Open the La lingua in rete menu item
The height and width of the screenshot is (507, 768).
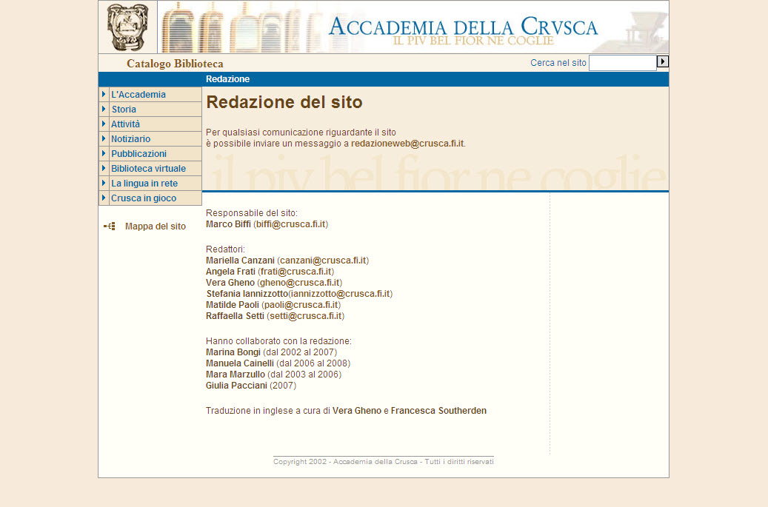pos(144,184)
